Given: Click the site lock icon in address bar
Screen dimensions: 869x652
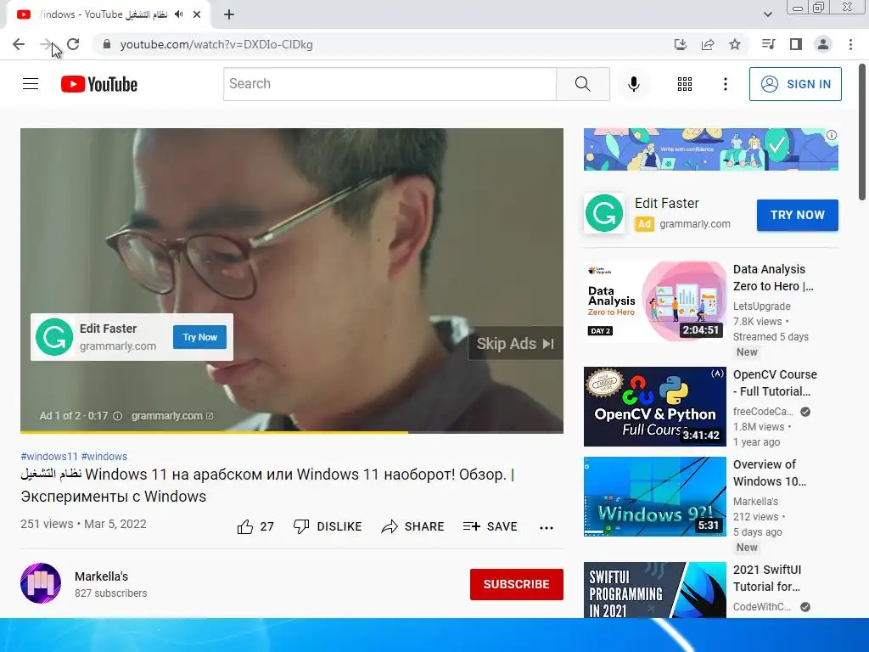Looking at the screenshot, I should point(107,44).
